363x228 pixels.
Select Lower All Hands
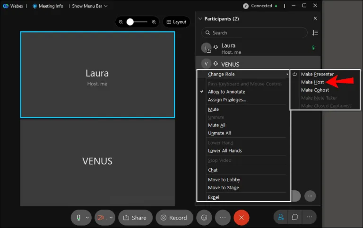[225, 151]
